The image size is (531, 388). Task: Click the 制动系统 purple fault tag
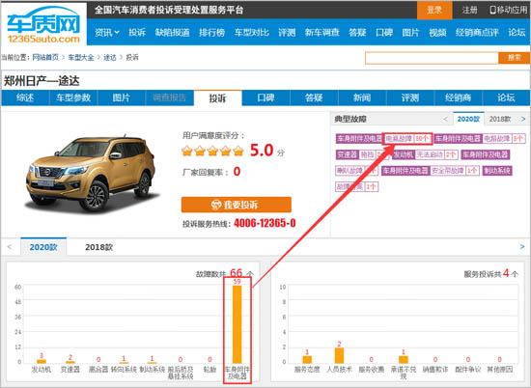[x=497, y=171]
